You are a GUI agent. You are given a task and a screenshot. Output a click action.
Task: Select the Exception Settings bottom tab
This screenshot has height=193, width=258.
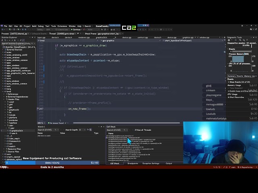click(x=151, y=164)
